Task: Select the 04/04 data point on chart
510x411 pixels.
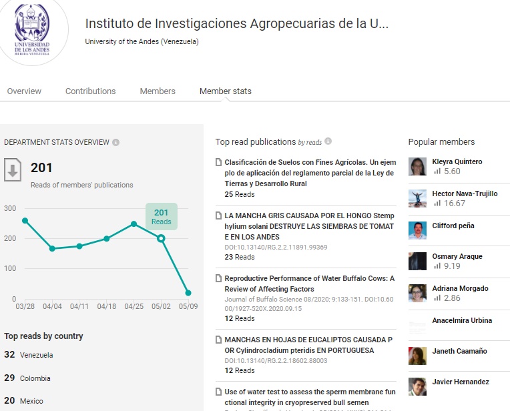Action: (x=52, y=249)
